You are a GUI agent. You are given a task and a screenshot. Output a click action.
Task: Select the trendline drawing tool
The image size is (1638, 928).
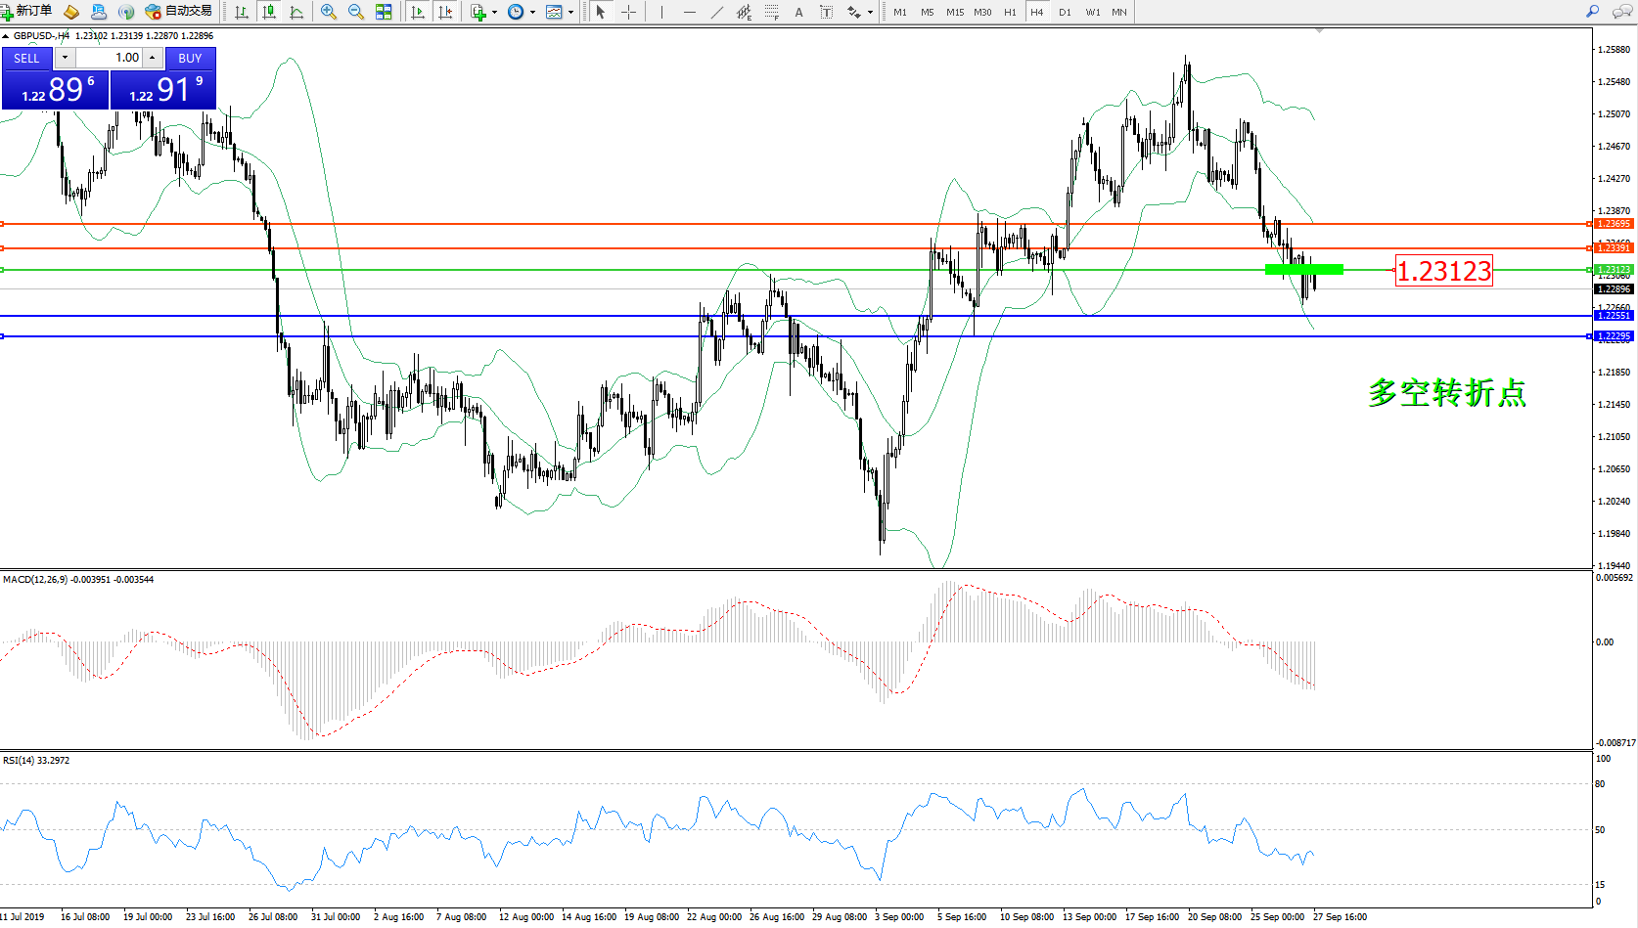click(x=717, y=12)
